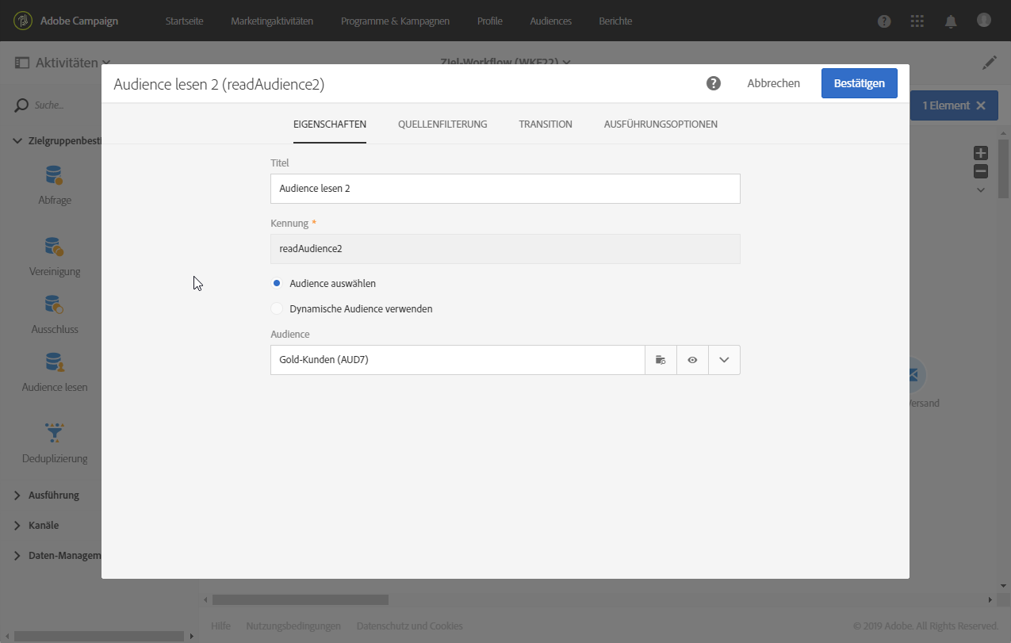Expand the Aktivitäten dropdown chevron
Viewport: 1011px width, 643px height.
pyautogui.click(x=106, y=63)
